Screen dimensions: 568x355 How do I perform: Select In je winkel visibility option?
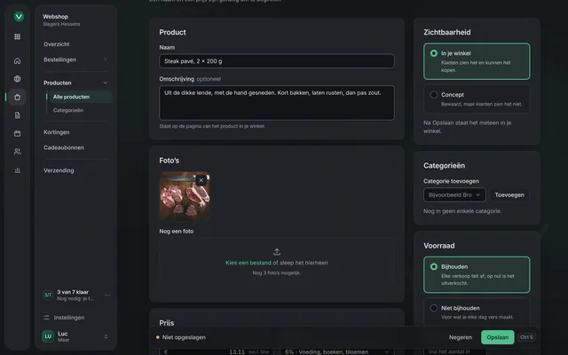pos(477,61)
